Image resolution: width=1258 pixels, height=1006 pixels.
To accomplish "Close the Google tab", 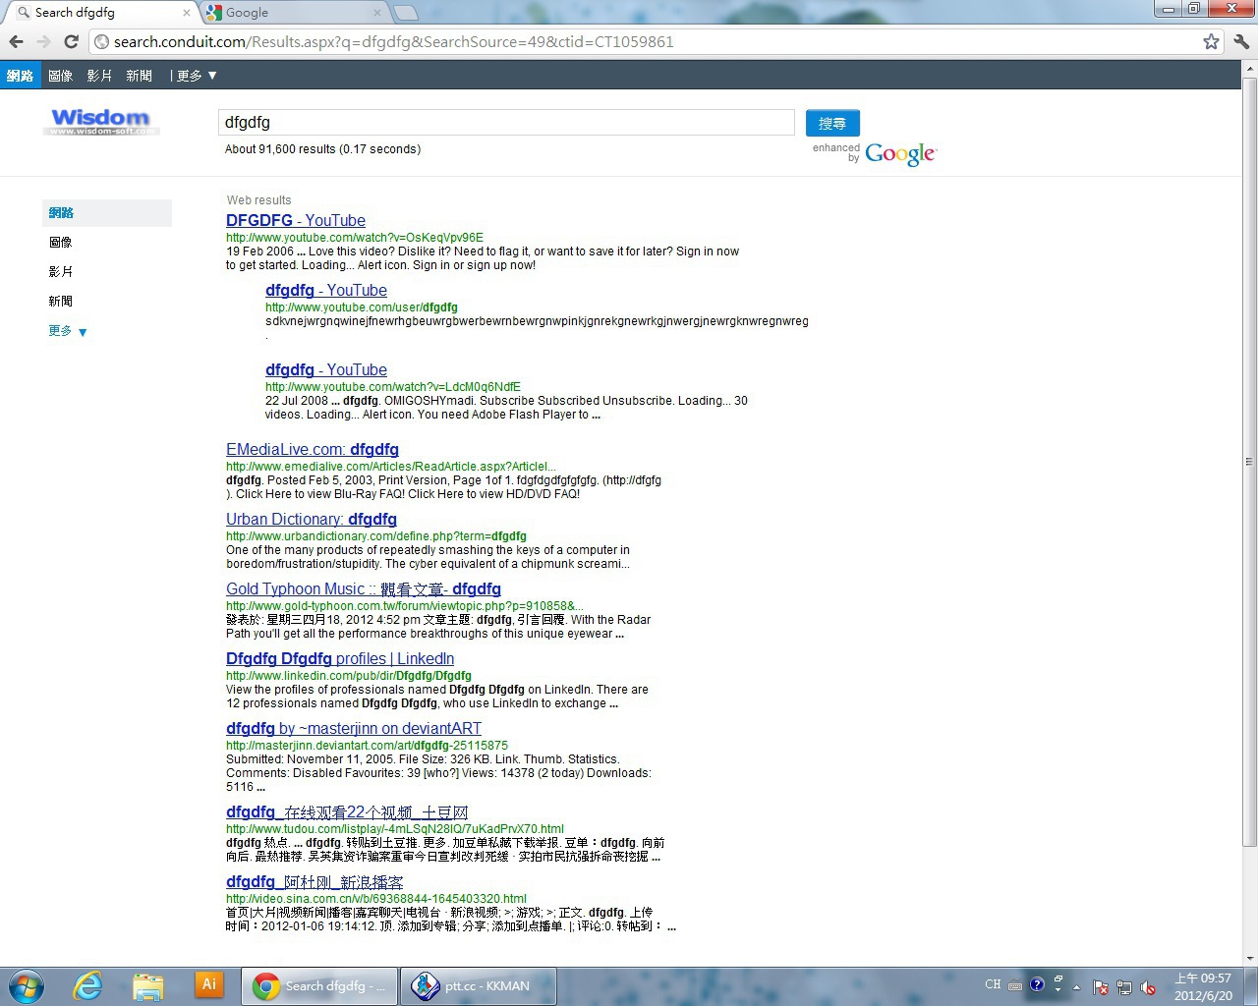I will coord(377,13).
